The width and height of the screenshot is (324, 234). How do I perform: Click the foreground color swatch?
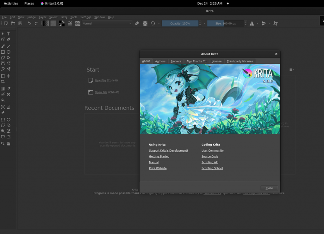pyautogui.click(x=61, y=22)
